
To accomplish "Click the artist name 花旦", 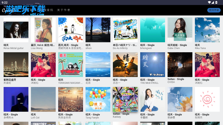I will pos(88,83).
